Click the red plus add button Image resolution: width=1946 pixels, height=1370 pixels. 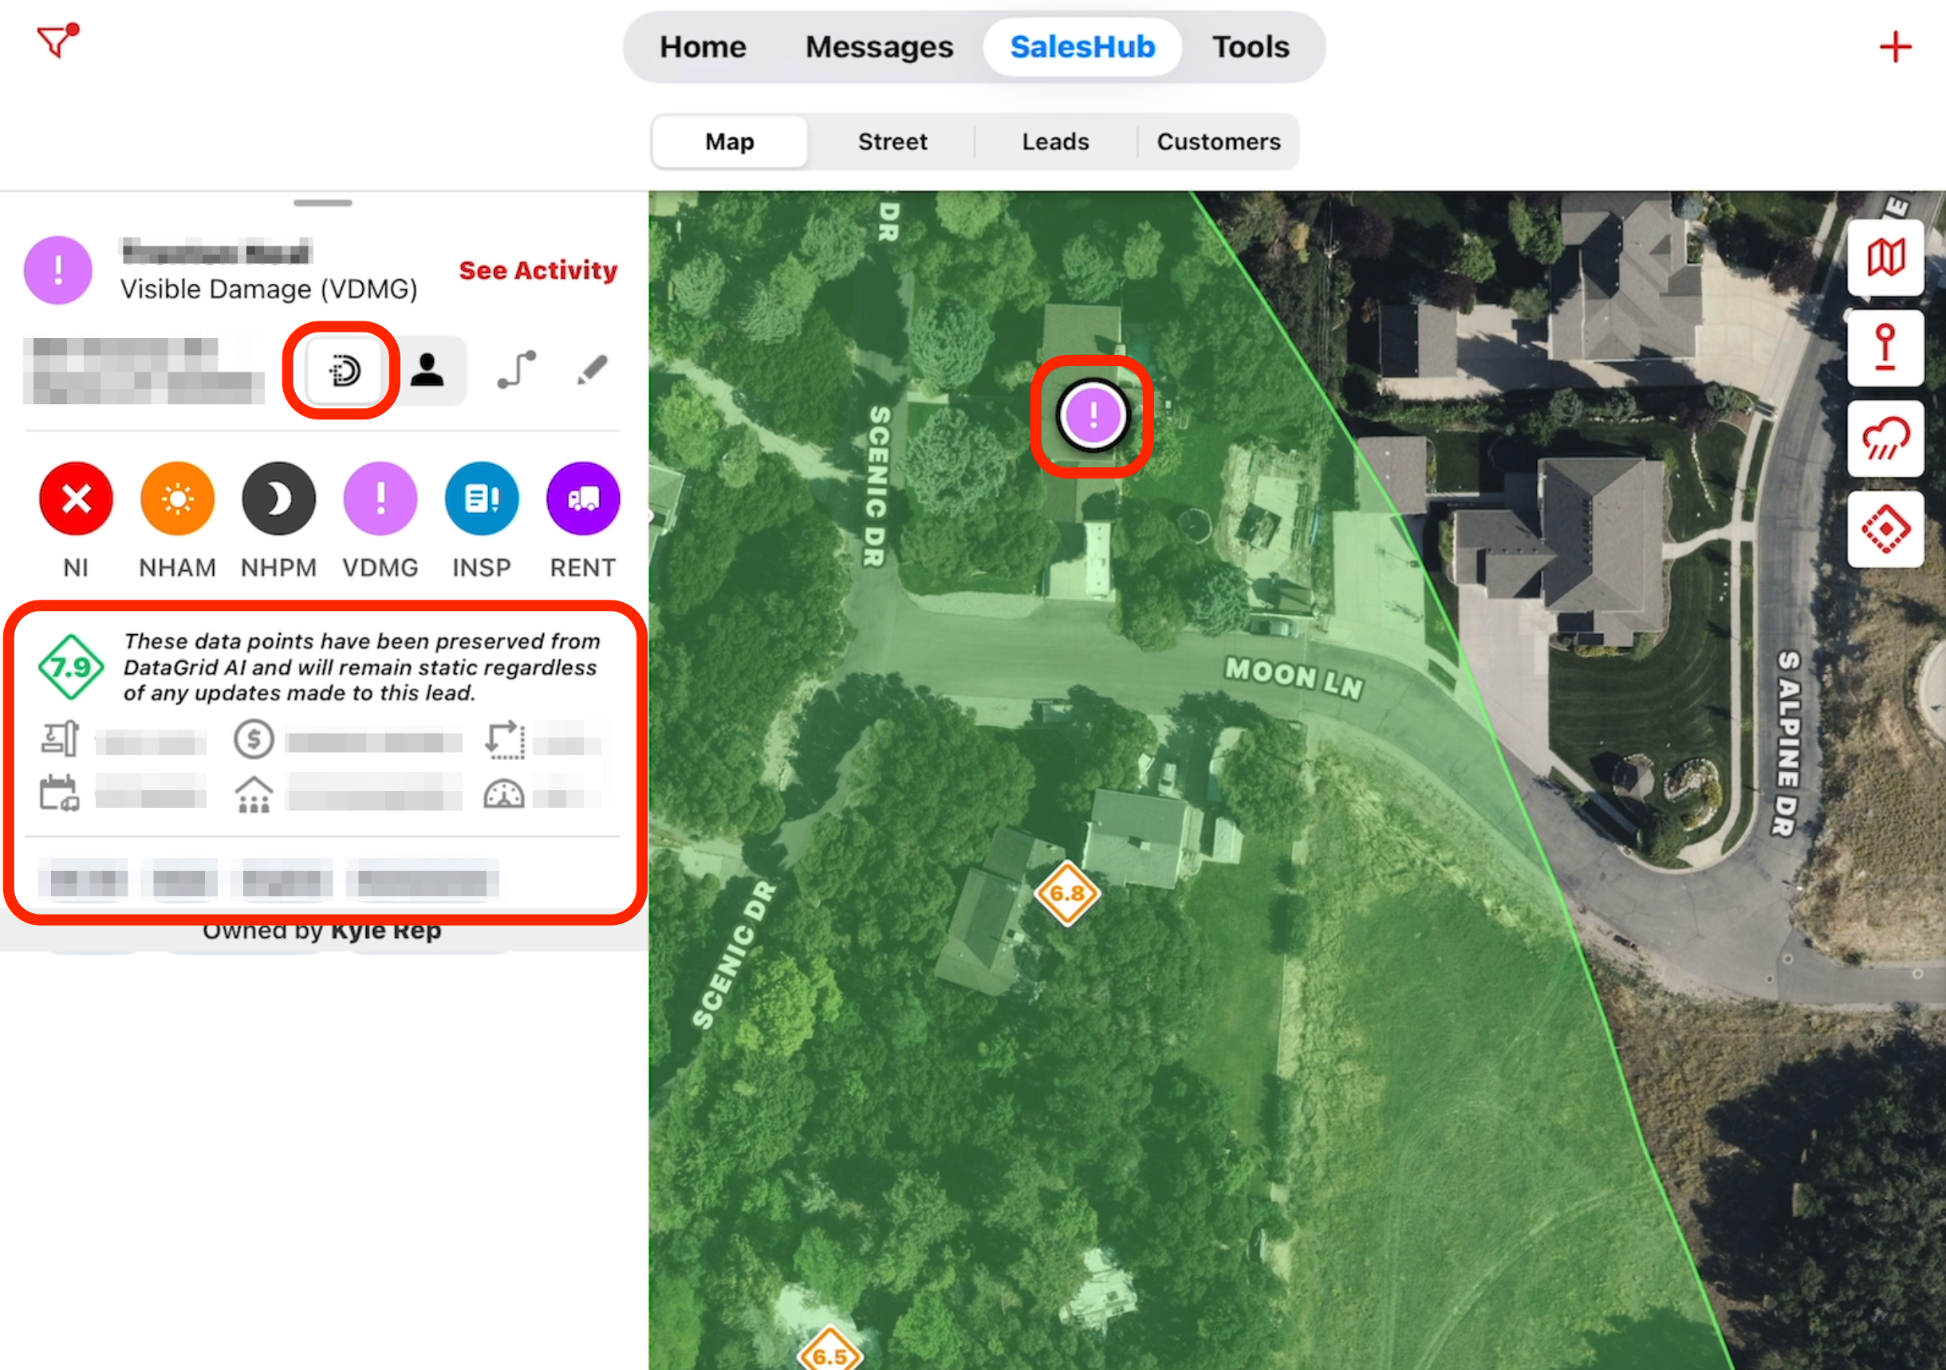tap(1894, 46)
